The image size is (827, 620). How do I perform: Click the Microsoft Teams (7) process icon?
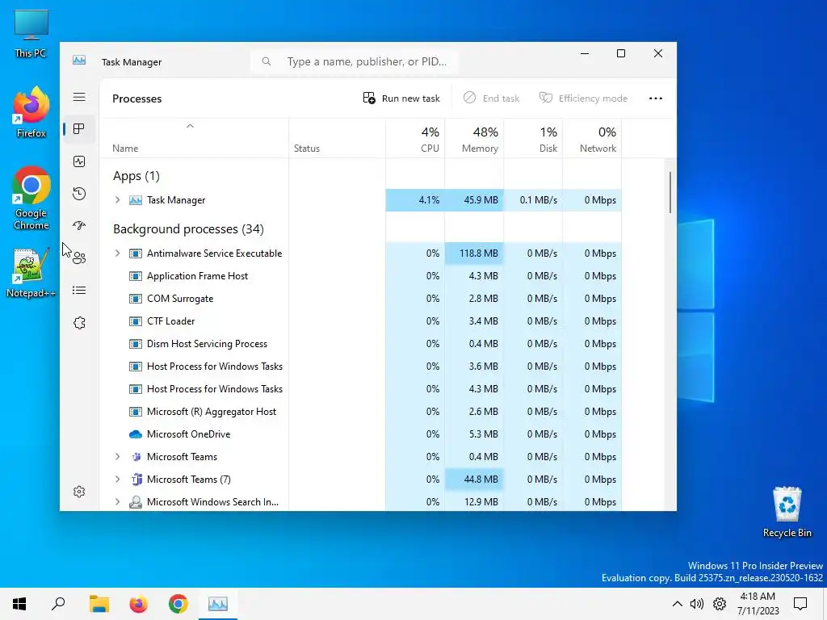click(136, 480)
